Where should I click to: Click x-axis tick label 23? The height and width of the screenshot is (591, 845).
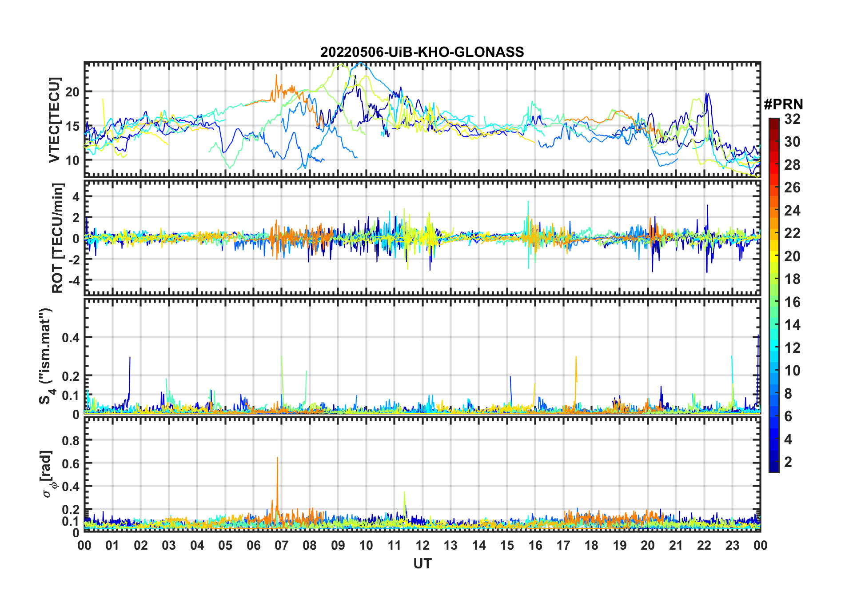click(x=732, y=546)
